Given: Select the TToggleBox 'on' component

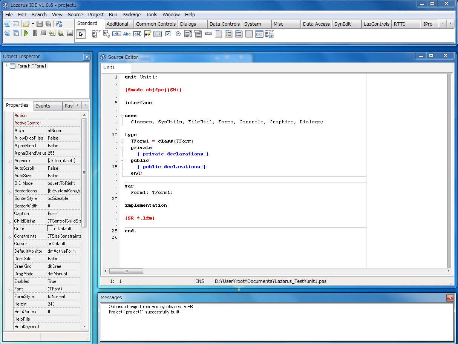Looking at the screenshot, I should (x=158, y=34).
